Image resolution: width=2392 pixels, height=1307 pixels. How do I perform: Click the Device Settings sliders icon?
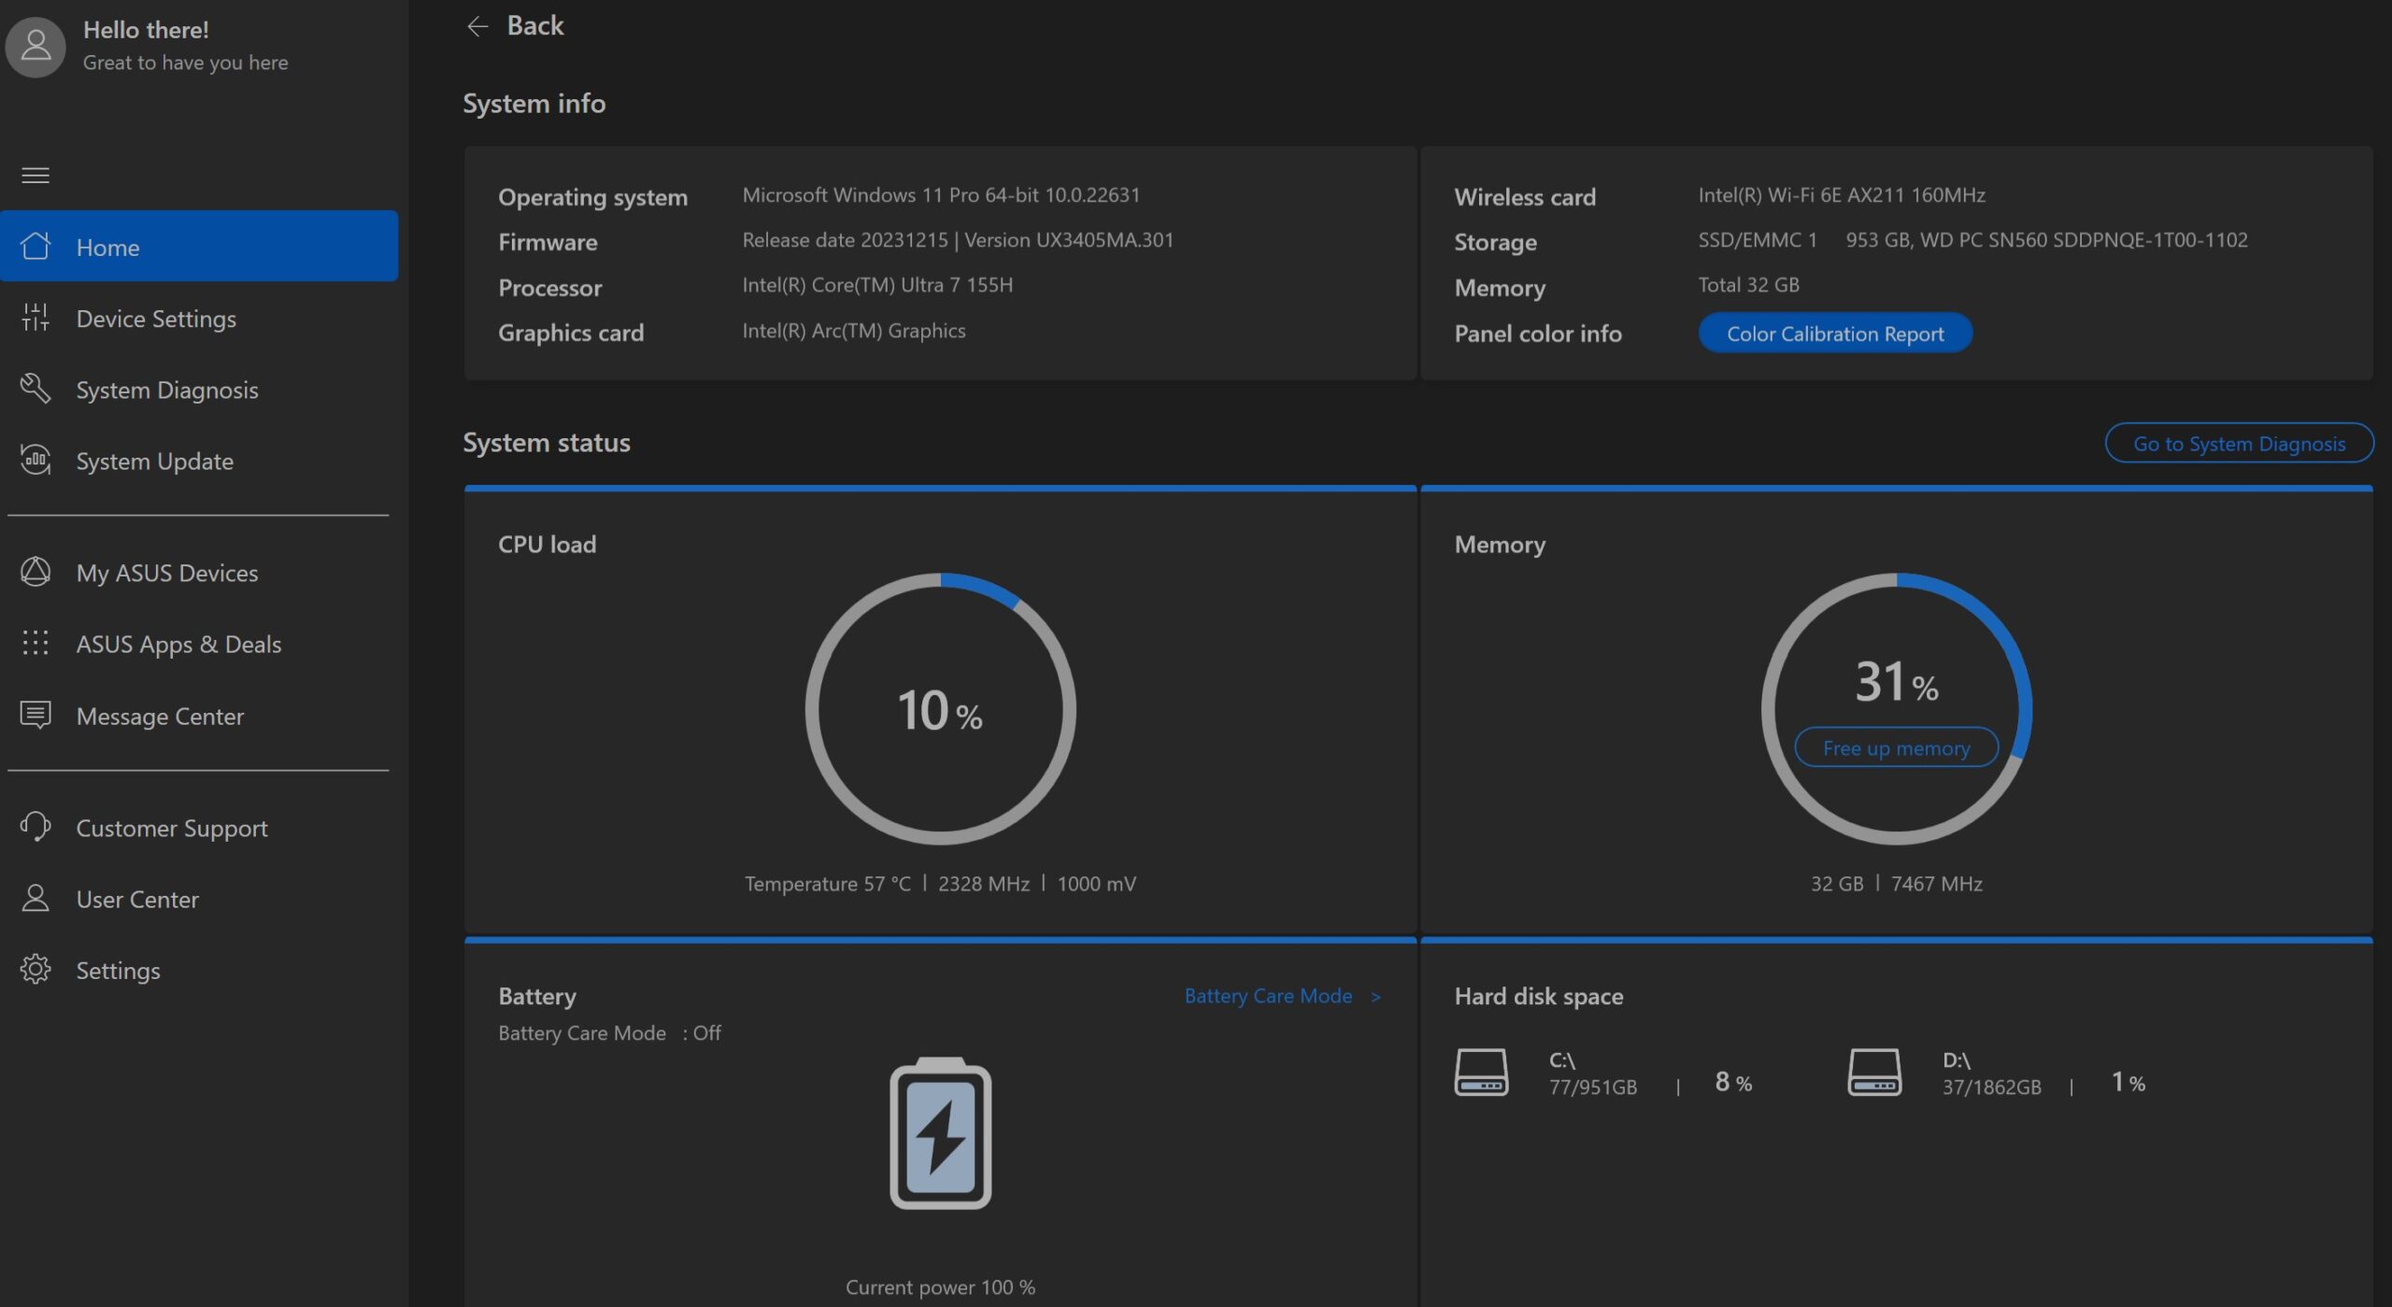[36, 318]
